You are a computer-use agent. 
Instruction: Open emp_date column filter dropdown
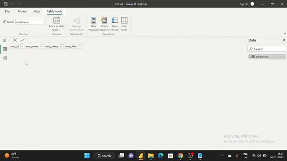(x=80, y=47)
